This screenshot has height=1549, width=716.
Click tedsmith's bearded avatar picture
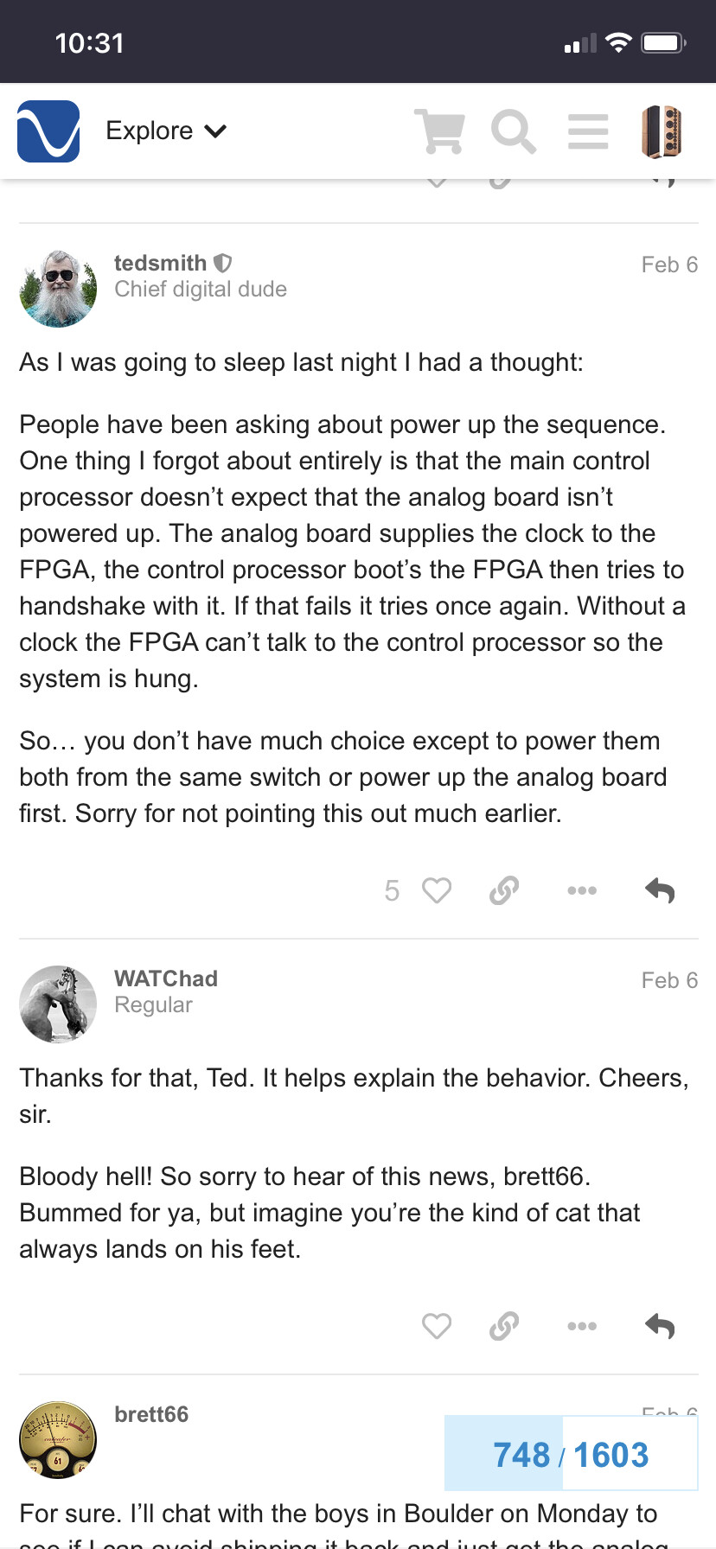coord(58,289)
